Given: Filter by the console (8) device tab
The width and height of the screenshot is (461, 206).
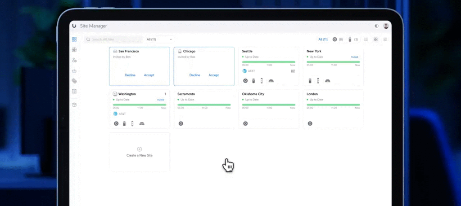Looking at the screenshot, I should click(x=337, y=39).
